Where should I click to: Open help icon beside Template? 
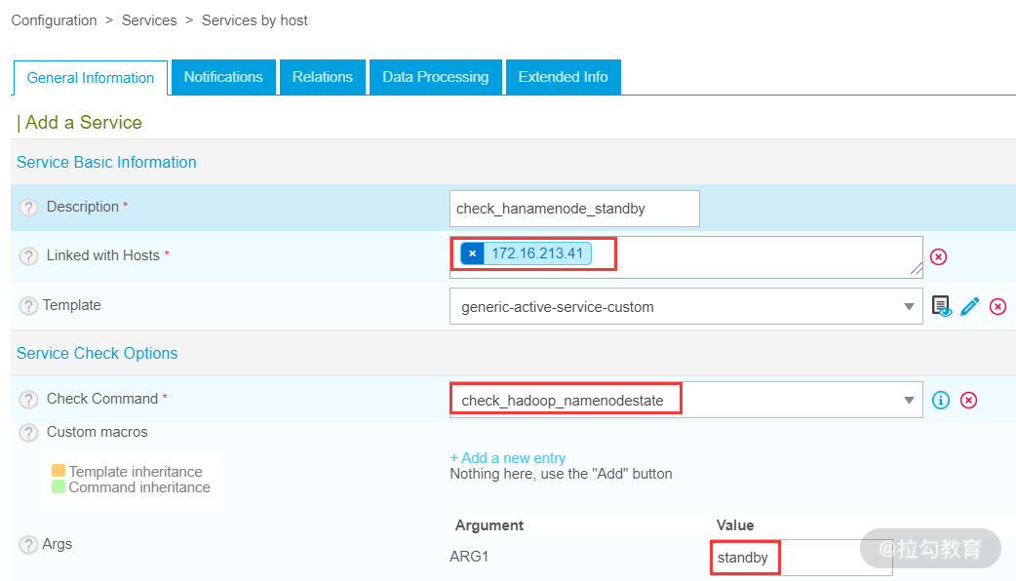click(x=28, y=306)
